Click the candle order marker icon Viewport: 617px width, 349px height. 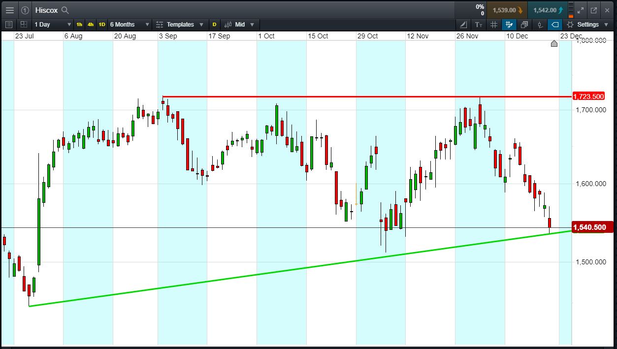[x=540, y=24]
